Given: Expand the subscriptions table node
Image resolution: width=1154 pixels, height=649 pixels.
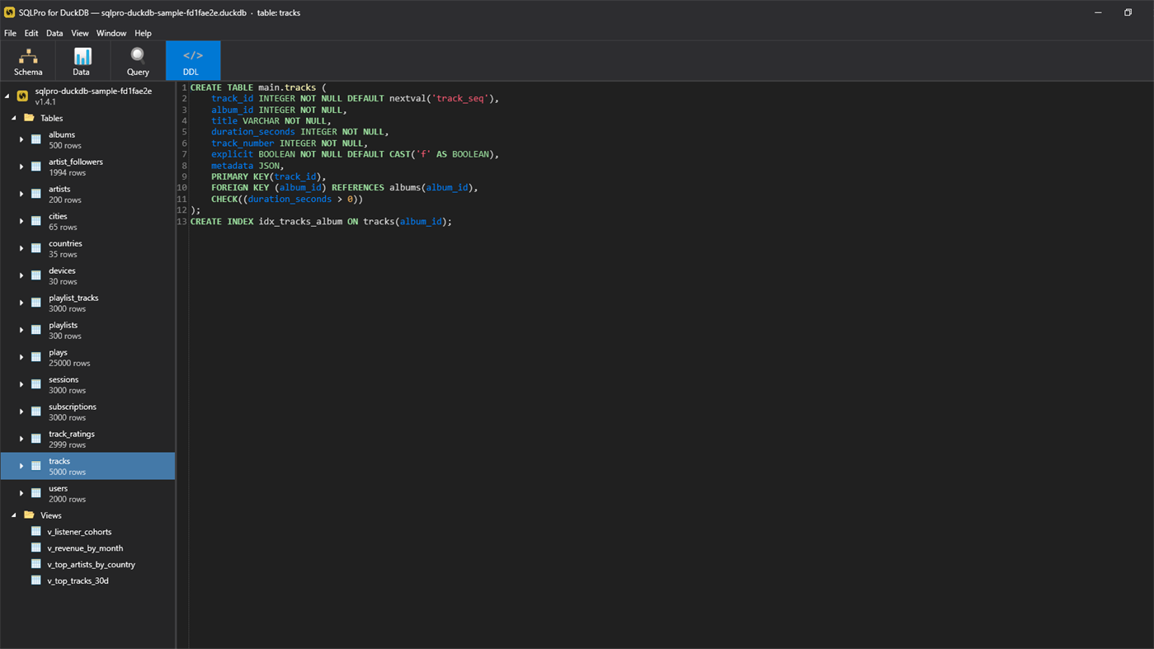Looking at the screenshot, I should pyautogui.click(x=21, y=412).
